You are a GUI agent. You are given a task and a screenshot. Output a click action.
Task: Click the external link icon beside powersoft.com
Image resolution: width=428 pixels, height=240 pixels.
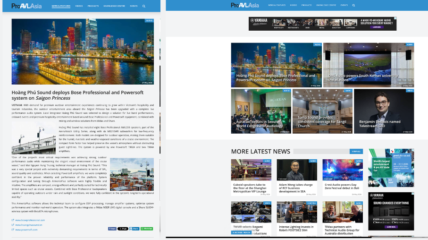click(13, 230)
